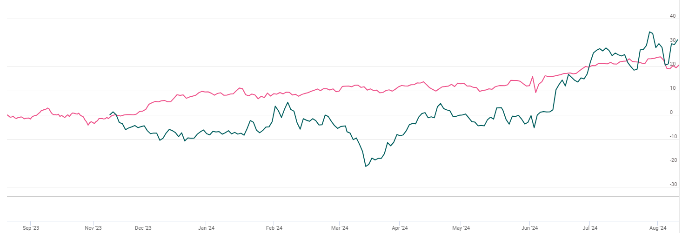Viewport: 682px width, 233px height.
Task: Click the Dec '23 axis tick label
Action: [x=143, y=228]
